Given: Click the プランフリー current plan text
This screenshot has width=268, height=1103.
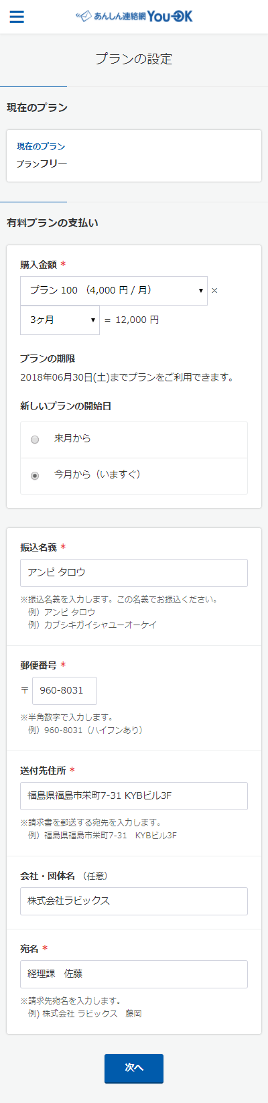Looking at the screenshot, I should pos(42,164).
